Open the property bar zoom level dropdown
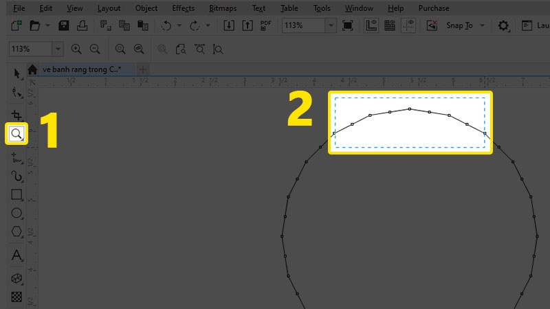Screen dimensions: 550x309 [x=58, y=49]
